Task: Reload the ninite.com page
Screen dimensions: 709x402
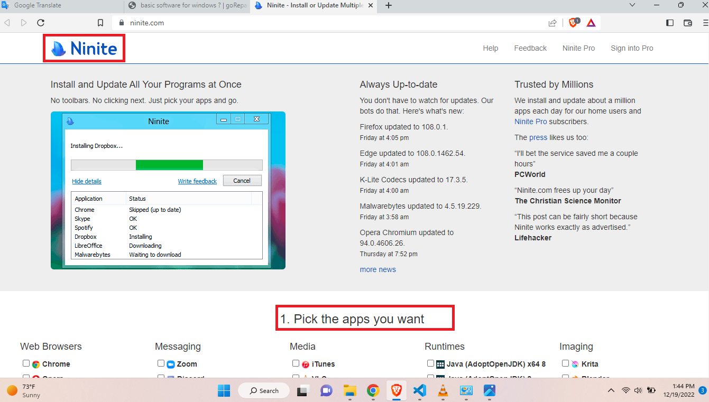Action: [41, 23]
